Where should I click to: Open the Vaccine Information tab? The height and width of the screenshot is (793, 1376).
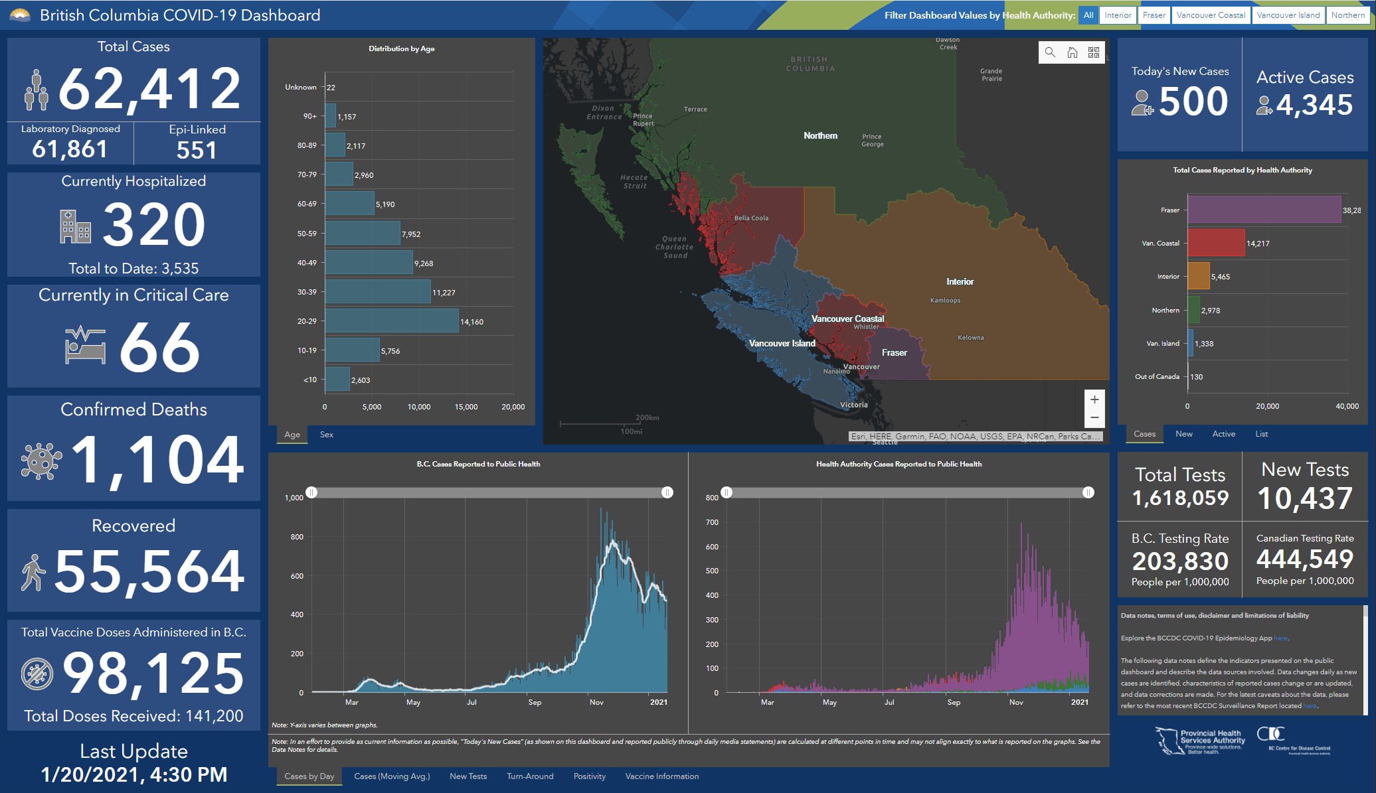661,776
